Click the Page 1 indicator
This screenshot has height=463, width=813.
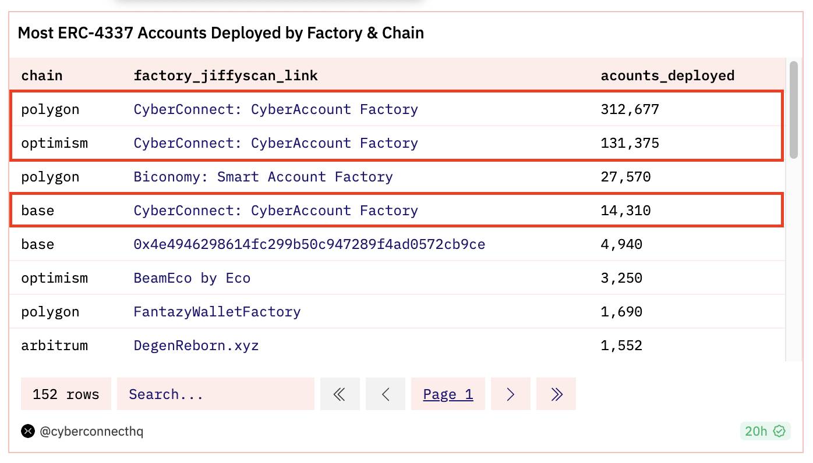pos(448,394)
